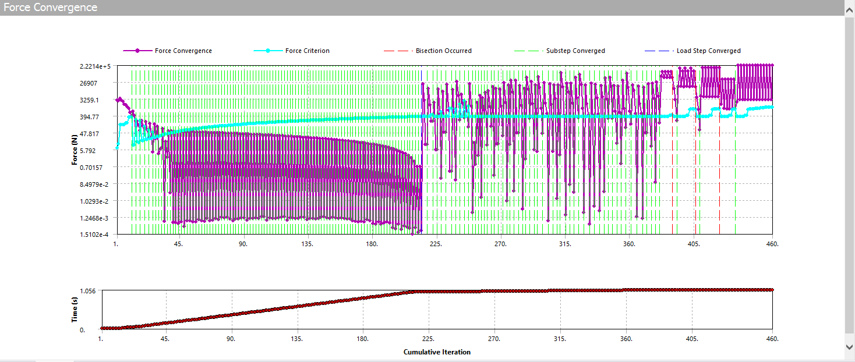
Task: Click the 1.056 time axis tick label
Action: 89,291
